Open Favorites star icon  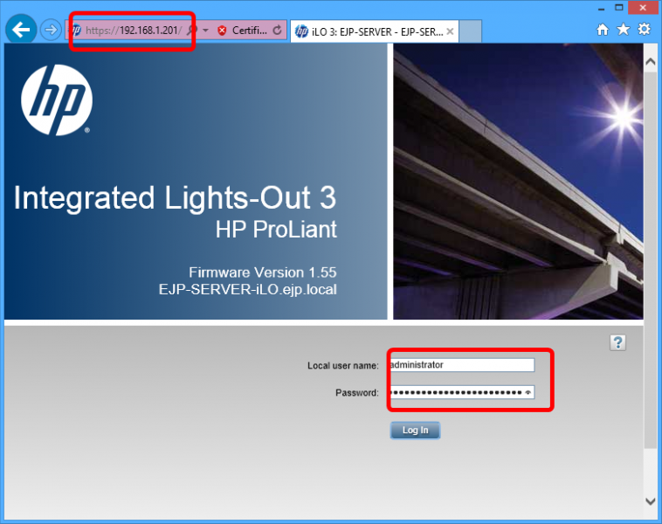click(x=624, y=29)
